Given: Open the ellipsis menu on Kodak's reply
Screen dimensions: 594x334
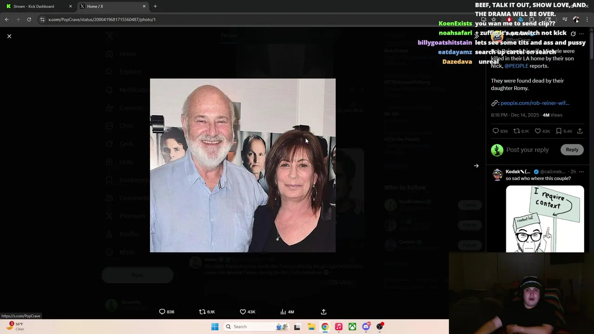Looking at the screenshot, I should (581, 172).
